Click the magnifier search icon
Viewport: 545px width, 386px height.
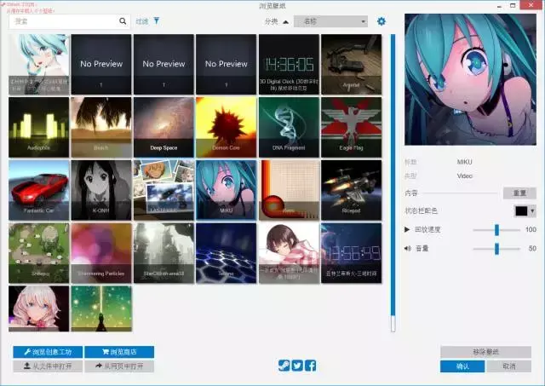pyautogui.click(x=123, y=21)
